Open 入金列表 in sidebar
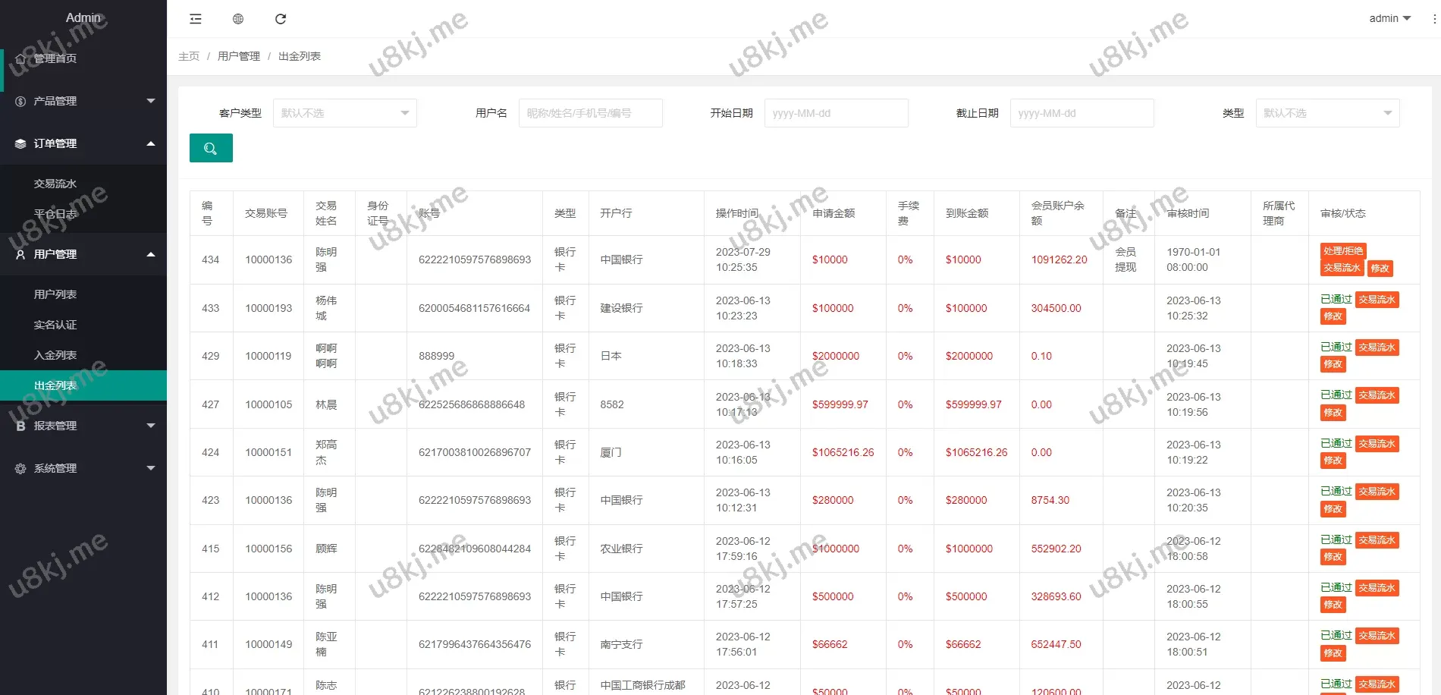The image size is (1441, 695). pyautogui.click(x=55, y=355)
